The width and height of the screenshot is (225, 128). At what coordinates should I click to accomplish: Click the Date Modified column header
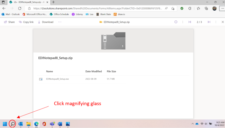pos(93,71)
